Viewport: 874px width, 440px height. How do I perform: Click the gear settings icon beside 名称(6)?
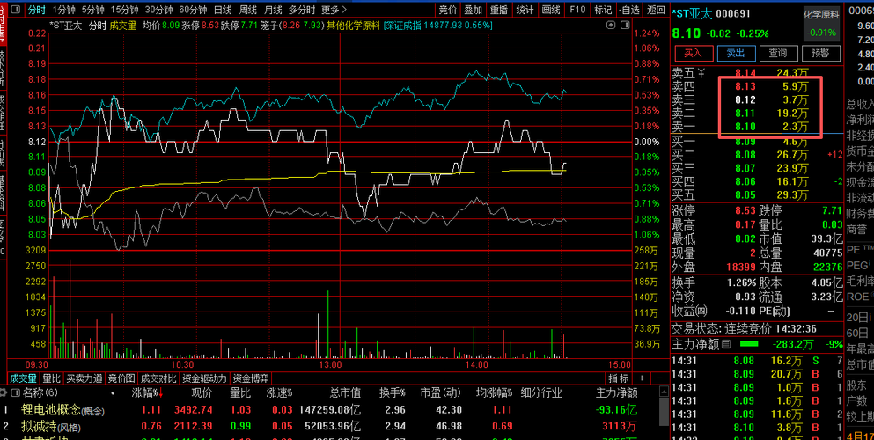point(4,392)
